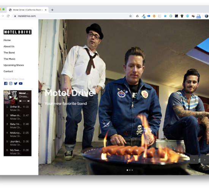
Task: Skip to next track in the player
Action: point(28,101)
